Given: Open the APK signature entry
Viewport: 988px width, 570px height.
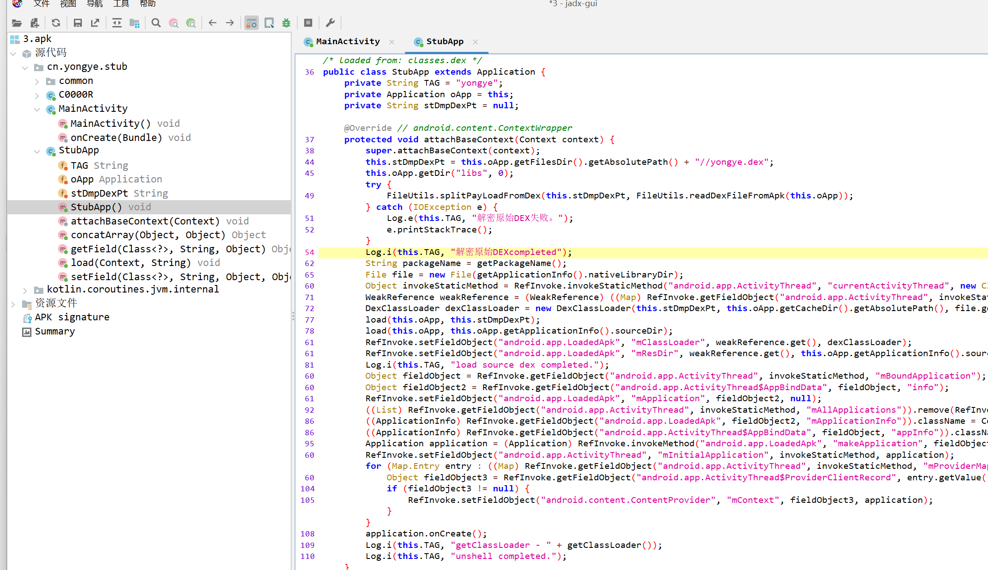Looking at the screenshot, I should (72, 317).
